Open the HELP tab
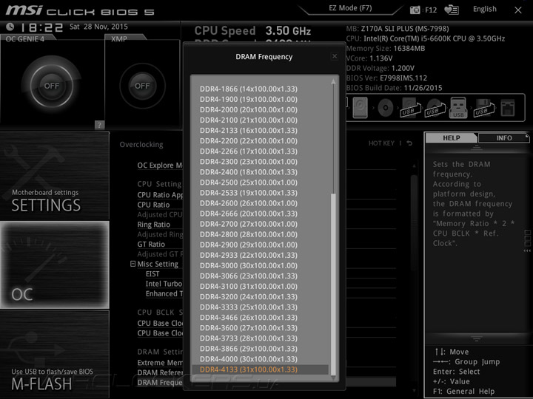 coord(452,138)
